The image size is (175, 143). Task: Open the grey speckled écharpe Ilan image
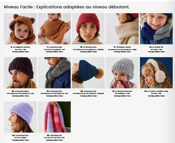click(x=54, y=73)
